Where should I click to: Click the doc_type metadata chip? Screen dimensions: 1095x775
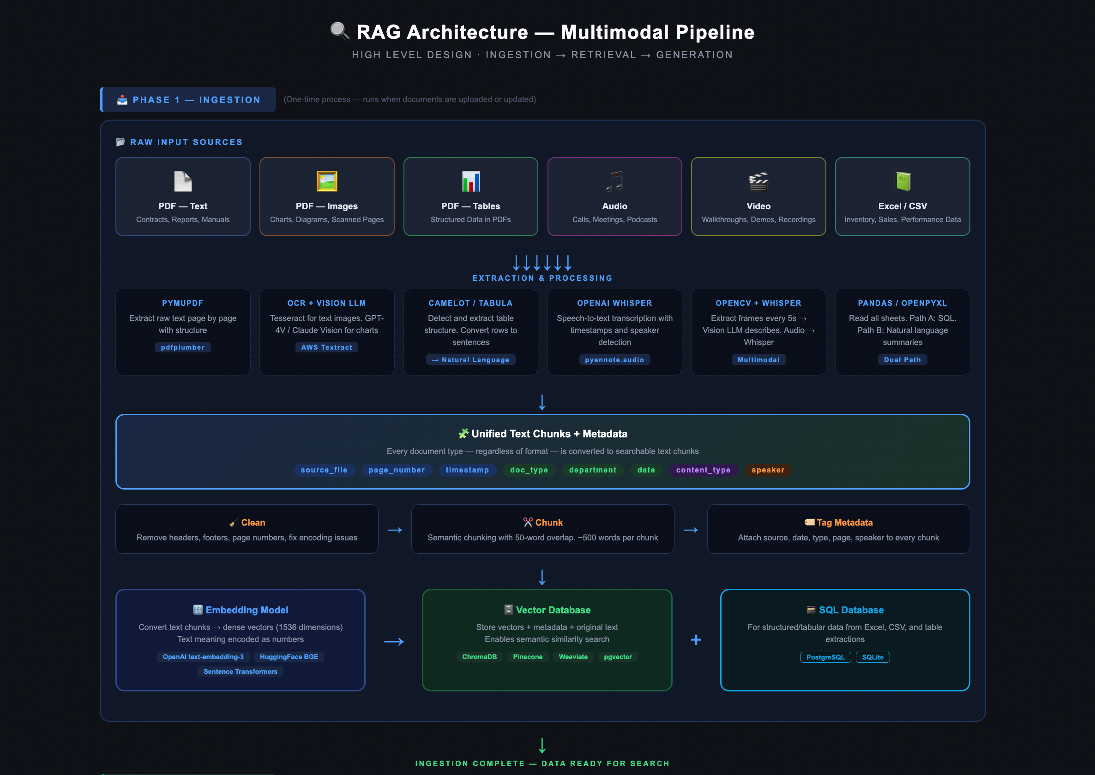click(x=529, y=470)
